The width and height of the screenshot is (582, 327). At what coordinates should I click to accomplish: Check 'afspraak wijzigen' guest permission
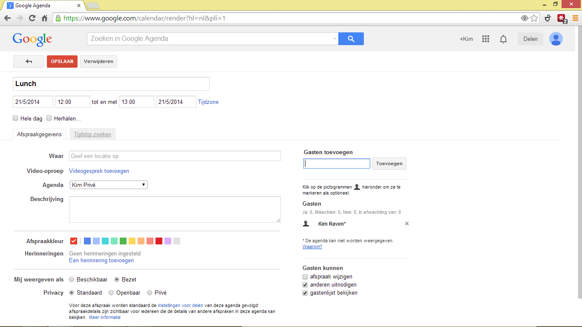click(305, 277)
